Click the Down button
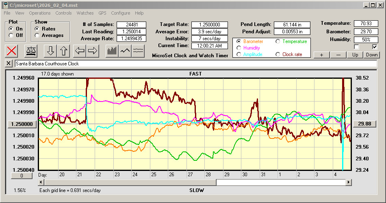The height and width of the screenshot is (203, 386). [x=371, y=55]
